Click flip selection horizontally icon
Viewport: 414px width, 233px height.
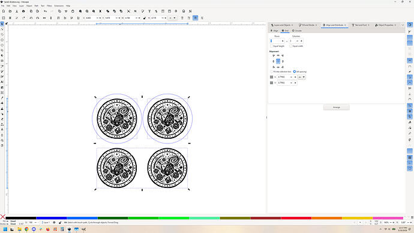(44, 18)
